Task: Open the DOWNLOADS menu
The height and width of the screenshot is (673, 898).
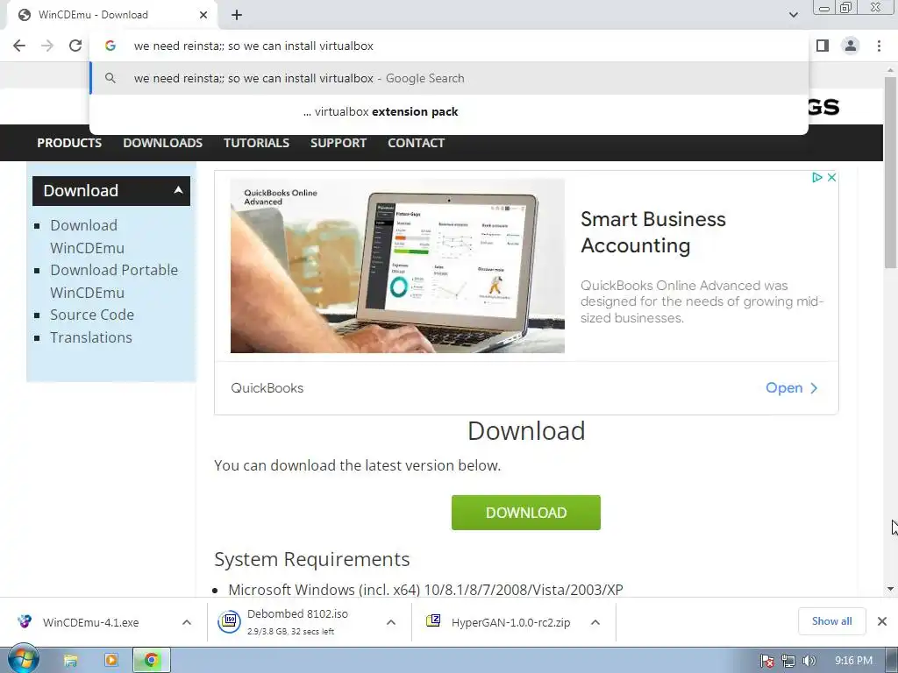Action: tap(162, 143)
